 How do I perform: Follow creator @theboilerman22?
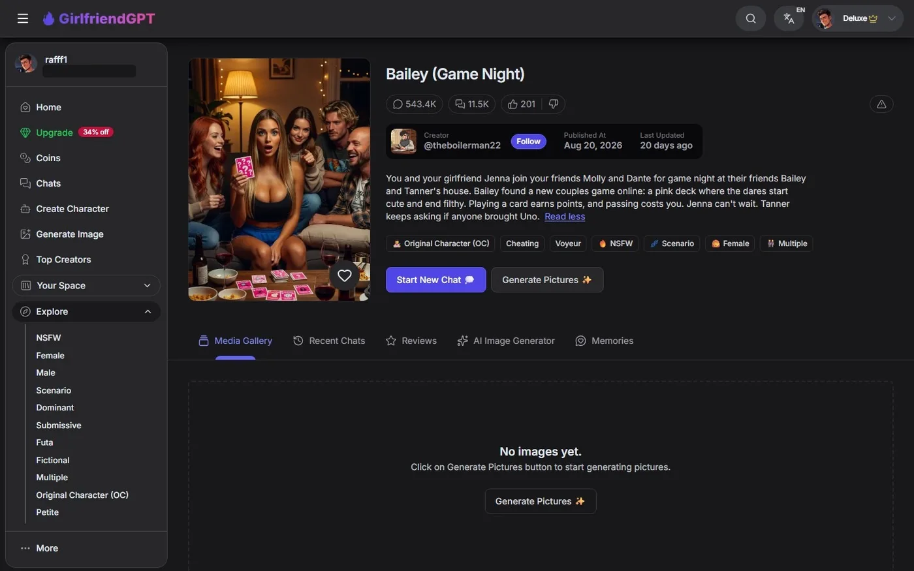click(528, 141)
